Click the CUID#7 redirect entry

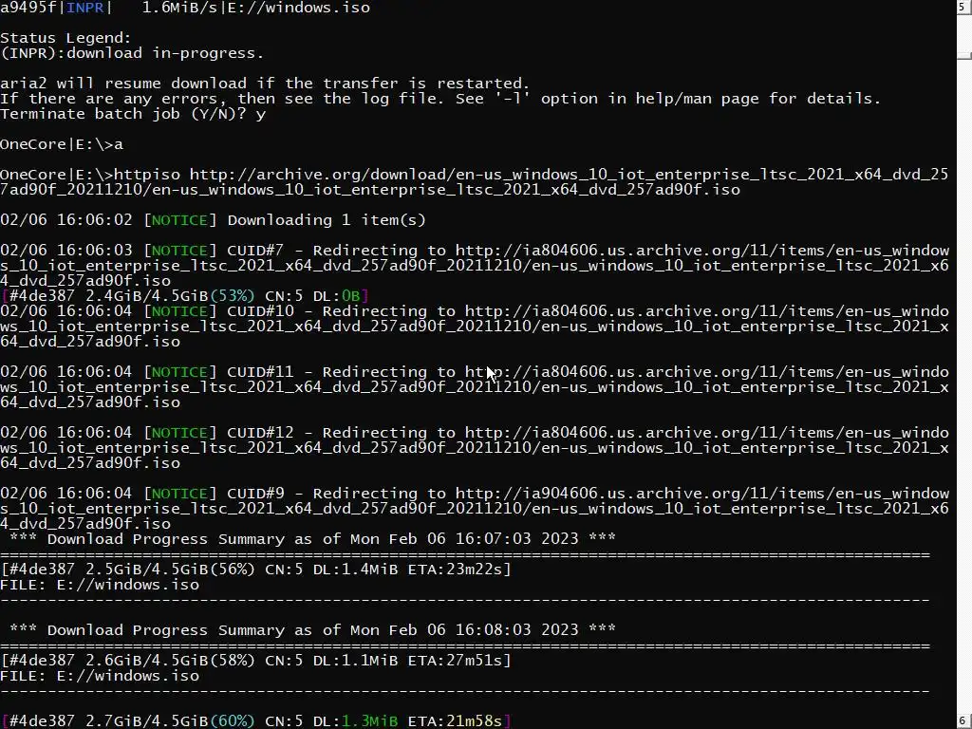click(475, 266)
